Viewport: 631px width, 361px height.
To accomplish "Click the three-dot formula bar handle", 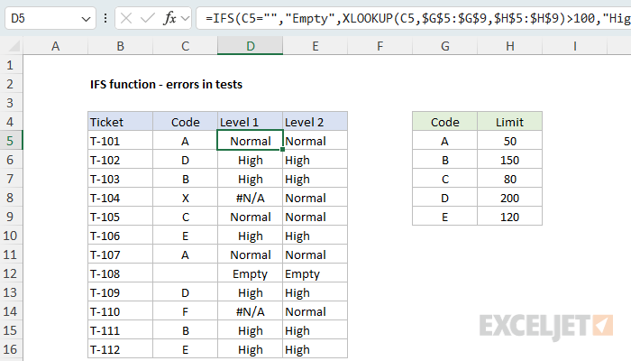I will point(105,18).
